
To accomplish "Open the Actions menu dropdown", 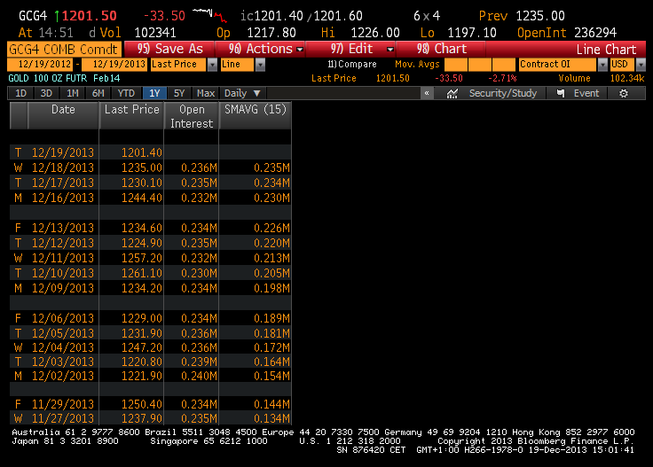I will (300, 49).
